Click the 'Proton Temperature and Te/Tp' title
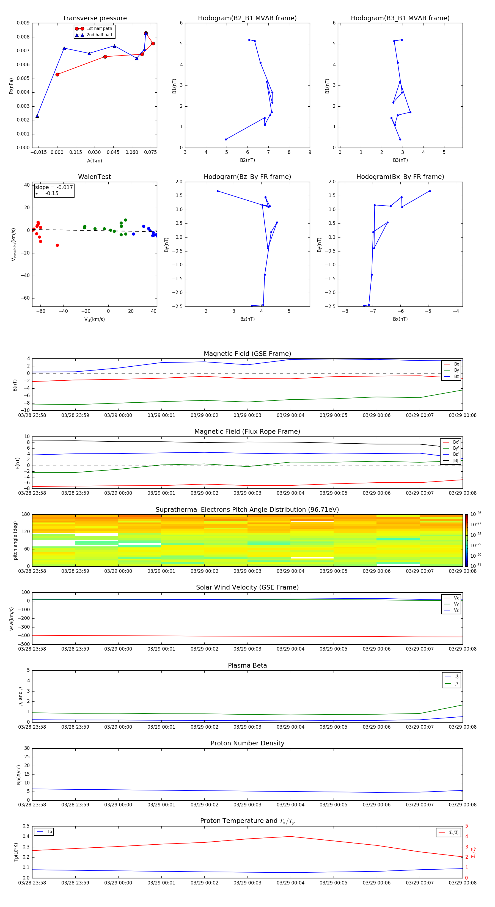This screenshot has width=495, height=907. [247, 821]
